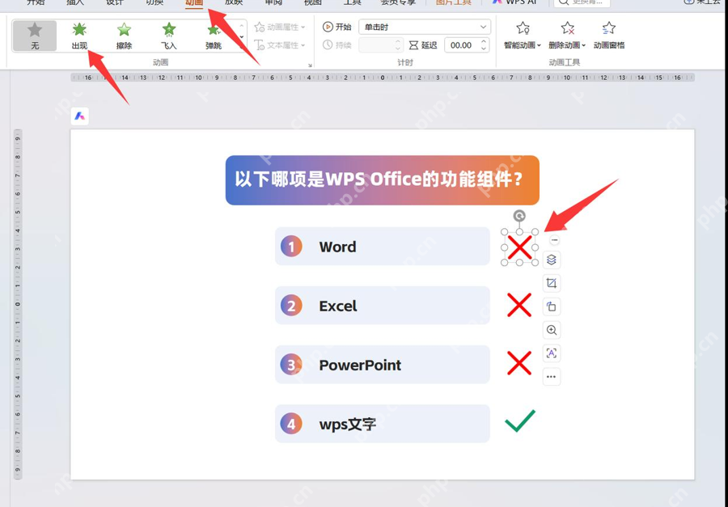Apply the 出现 appear animation
728x507 pixels.
click(79, 36)
